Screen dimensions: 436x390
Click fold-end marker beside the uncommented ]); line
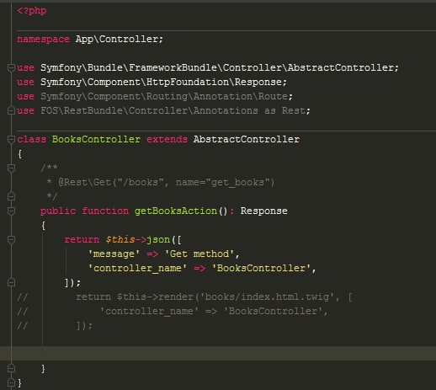[x=11, y=282]
